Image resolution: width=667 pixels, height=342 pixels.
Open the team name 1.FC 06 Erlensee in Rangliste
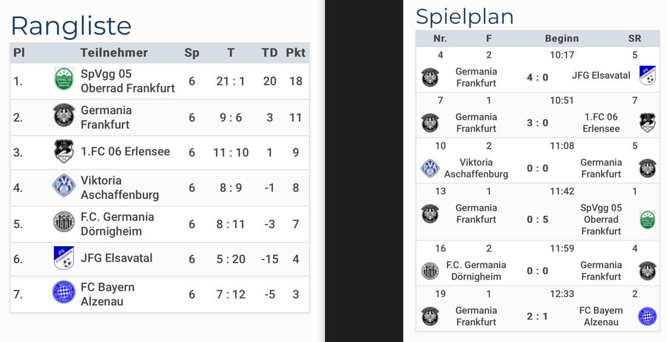tap(126, 151)
